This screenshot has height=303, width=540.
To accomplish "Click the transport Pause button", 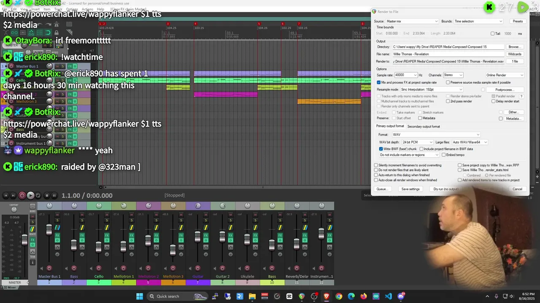I will click(x=54, y=195).
